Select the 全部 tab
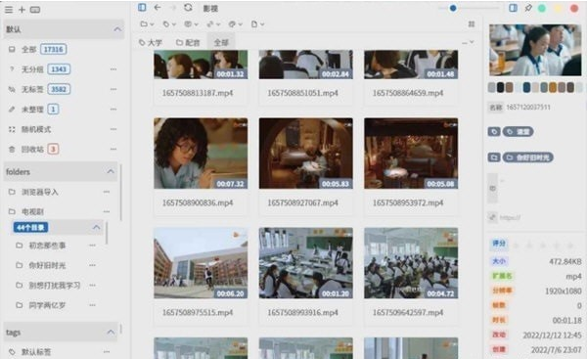 [x=221, y=42]
